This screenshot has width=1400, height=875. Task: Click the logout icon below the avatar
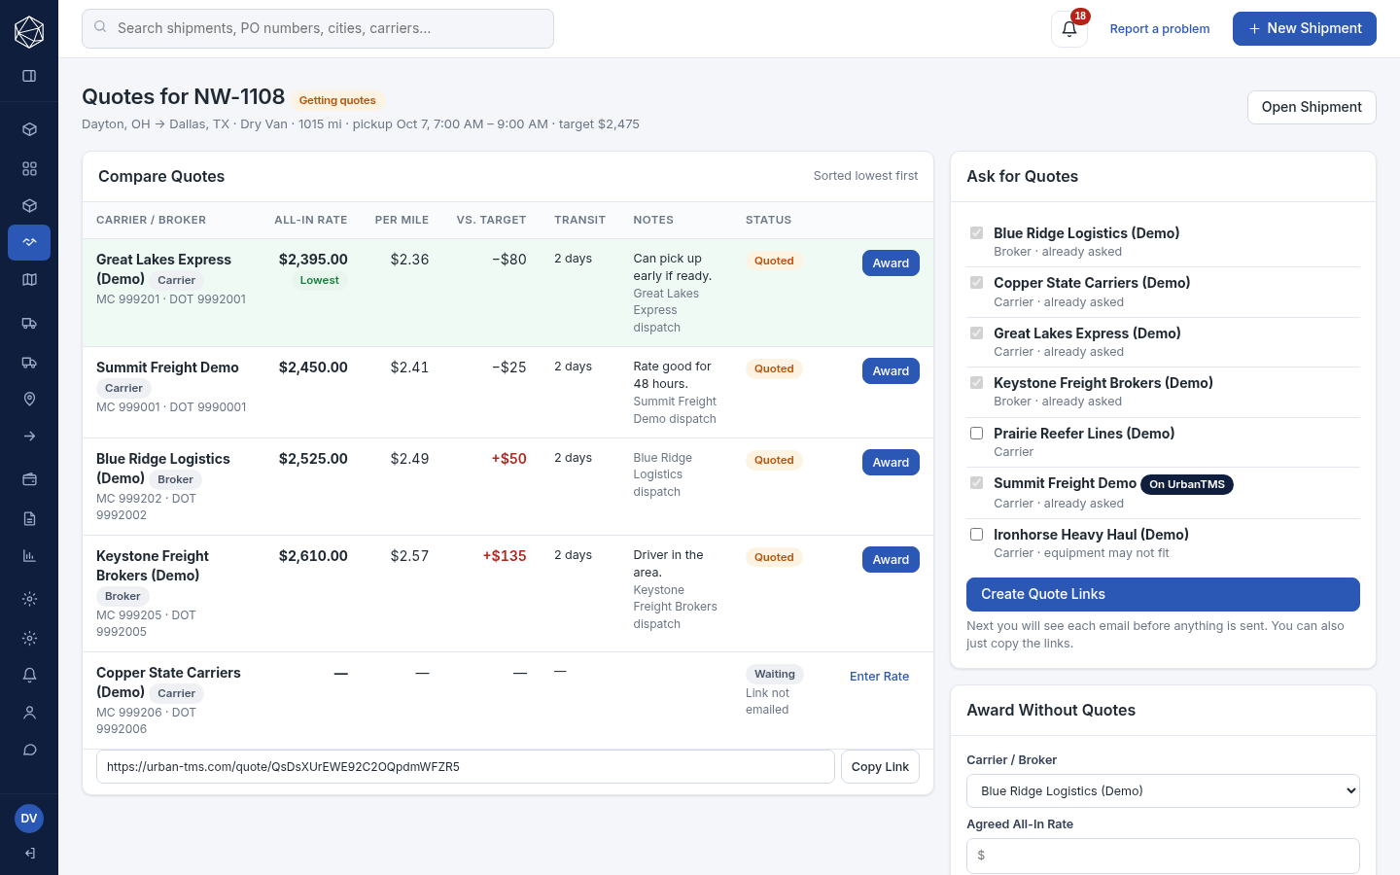pyautogui.click(x=29, y=854)
